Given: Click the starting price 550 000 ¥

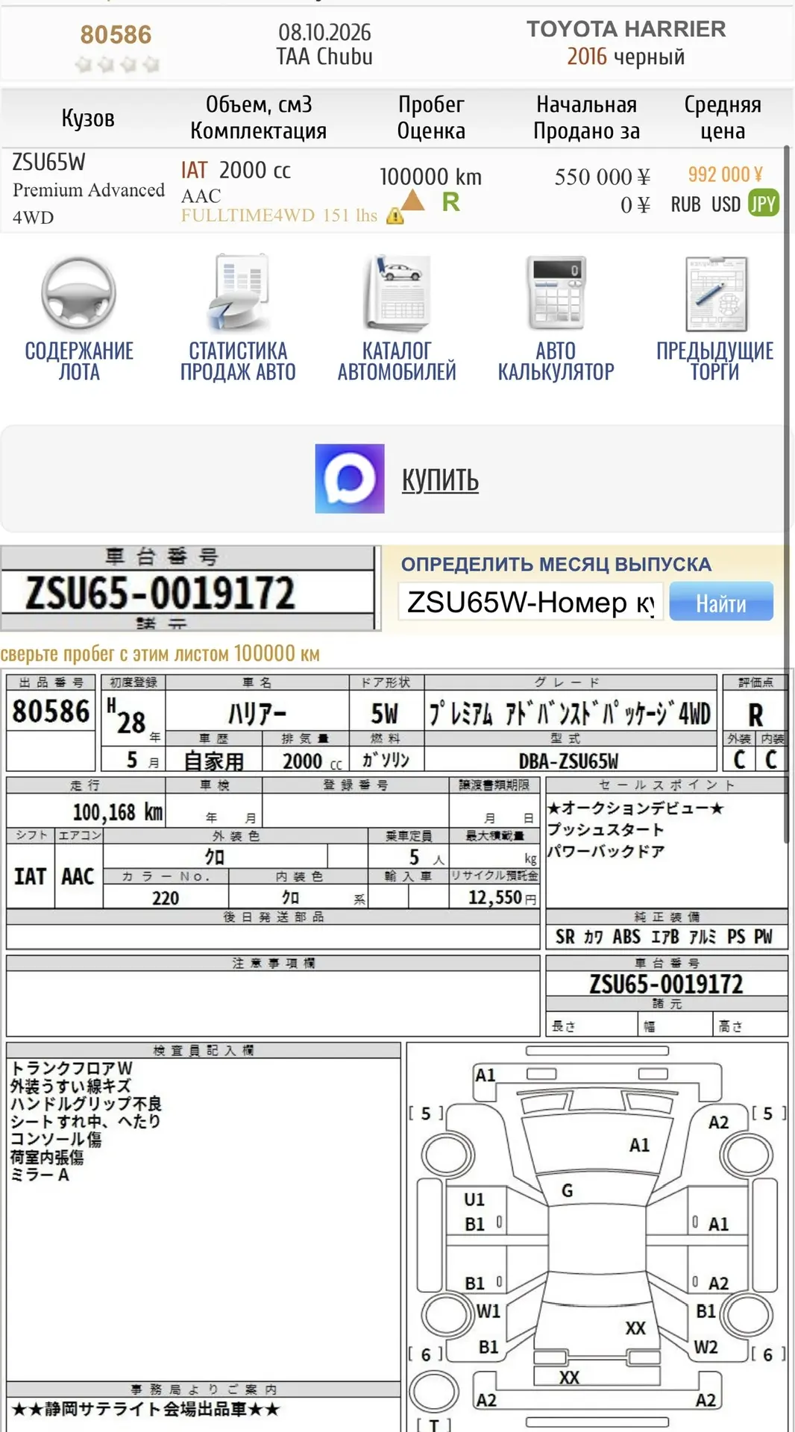Looking at the screenshot, I should [603, 177].
